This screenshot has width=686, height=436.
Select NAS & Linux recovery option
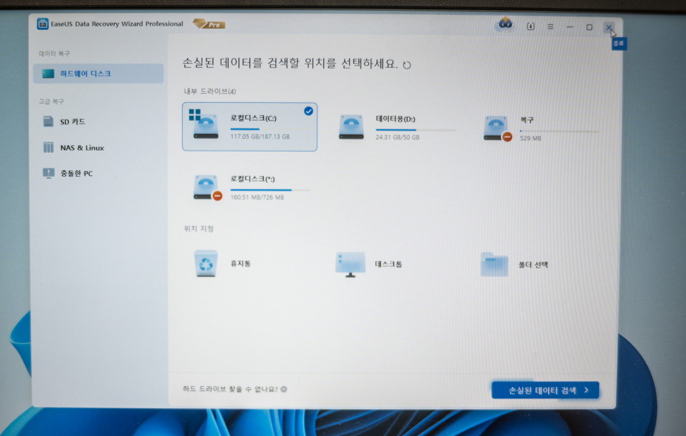[x=81, y=147]
